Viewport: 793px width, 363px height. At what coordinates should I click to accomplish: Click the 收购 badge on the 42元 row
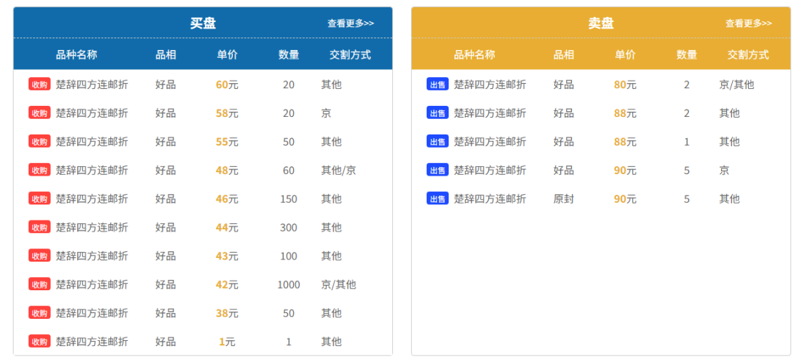pos(40,284)
